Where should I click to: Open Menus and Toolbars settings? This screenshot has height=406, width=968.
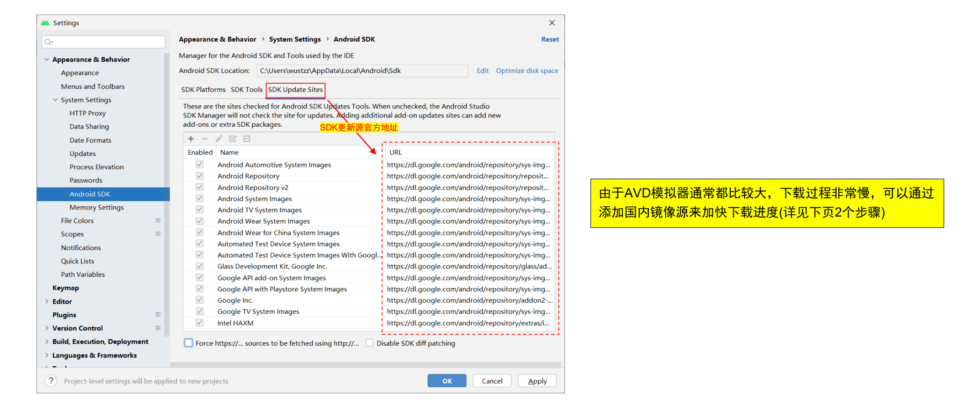[x=93, y=87]
